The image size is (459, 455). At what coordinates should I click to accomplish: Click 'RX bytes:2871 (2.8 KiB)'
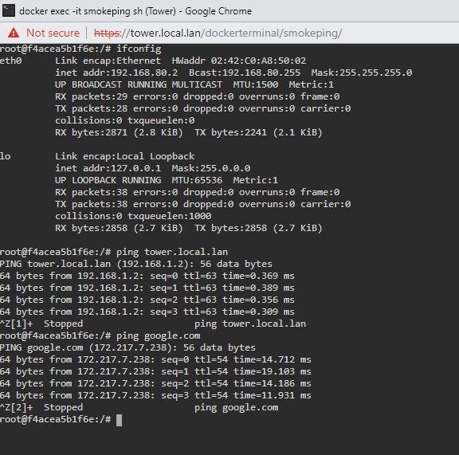[119, 132]
